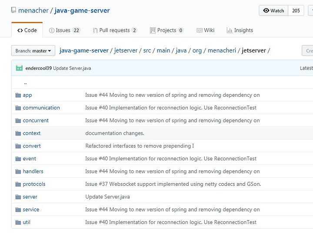Click the folder icon for protocols

tap(18, 184)
